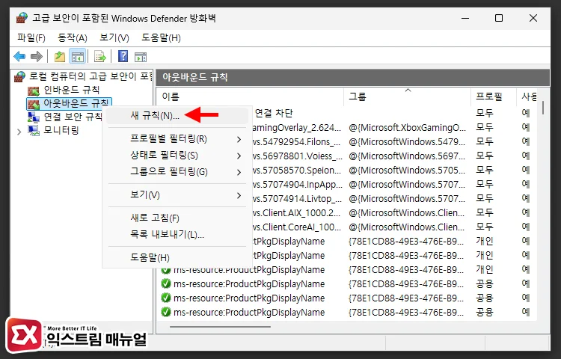Select the root node 로컬 컴퓨터의 고급 보안
The image size is (561, 359).
tap(86, 76)
